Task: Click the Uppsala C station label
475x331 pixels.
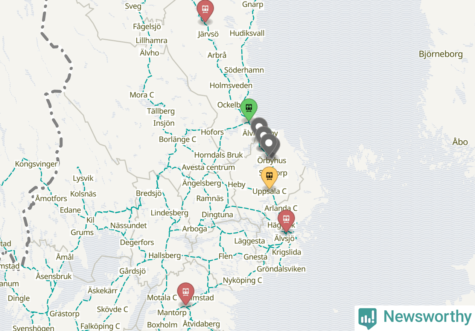Action: pos(269,191)
